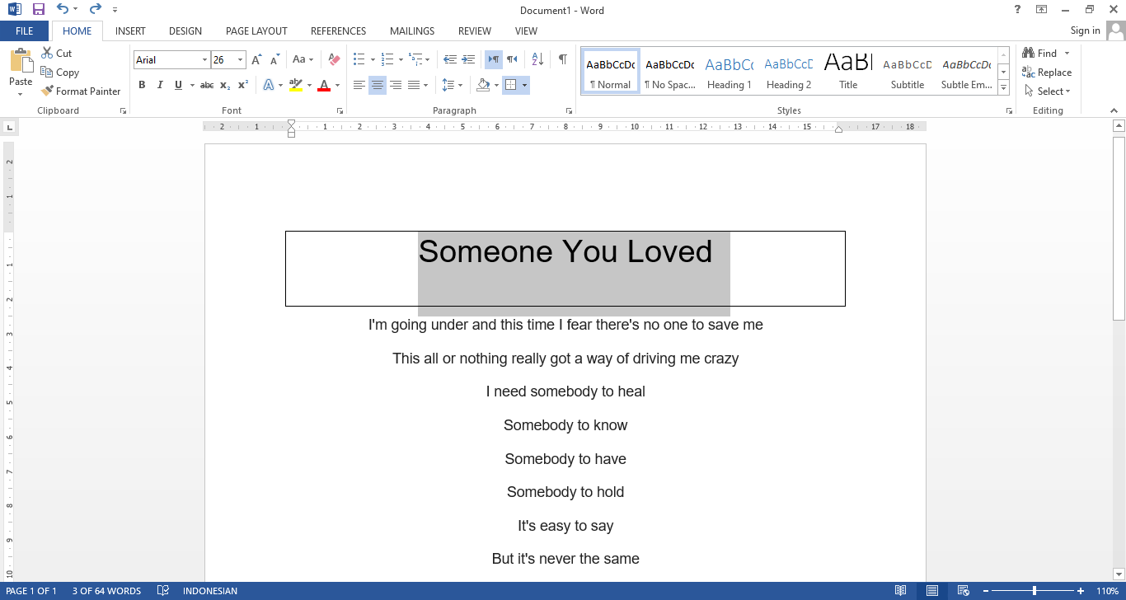Apply strikethrough to the text
The height and width of the screenshot is (600, 1126).
point(207,85)
